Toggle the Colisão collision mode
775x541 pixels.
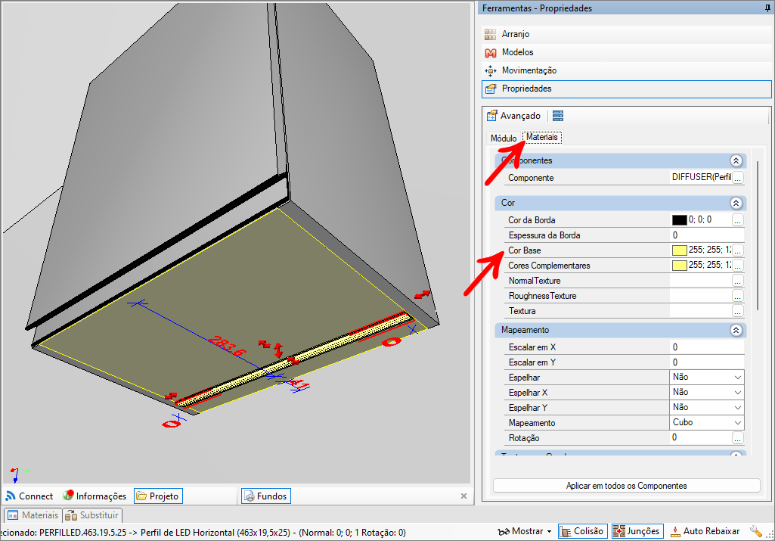[582, 531]
